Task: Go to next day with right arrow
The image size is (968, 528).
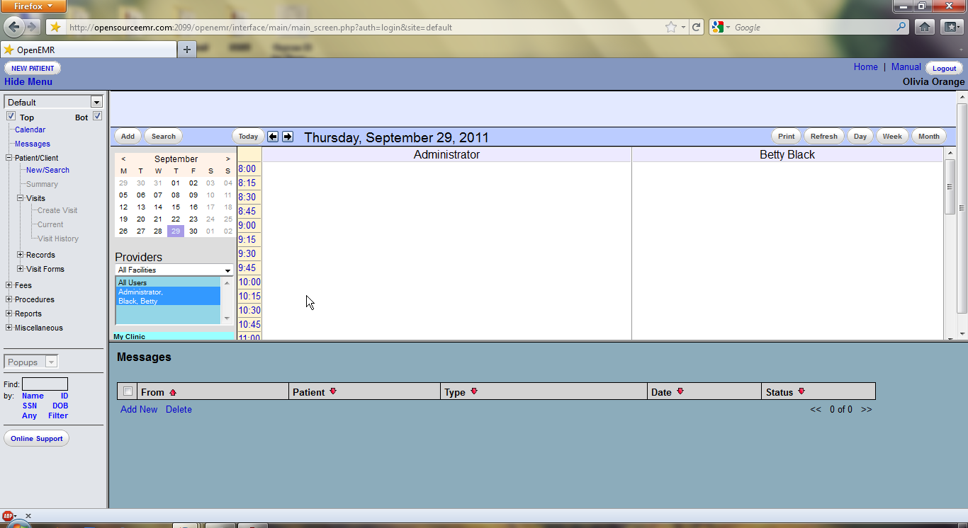Action: tap(288, 137)
